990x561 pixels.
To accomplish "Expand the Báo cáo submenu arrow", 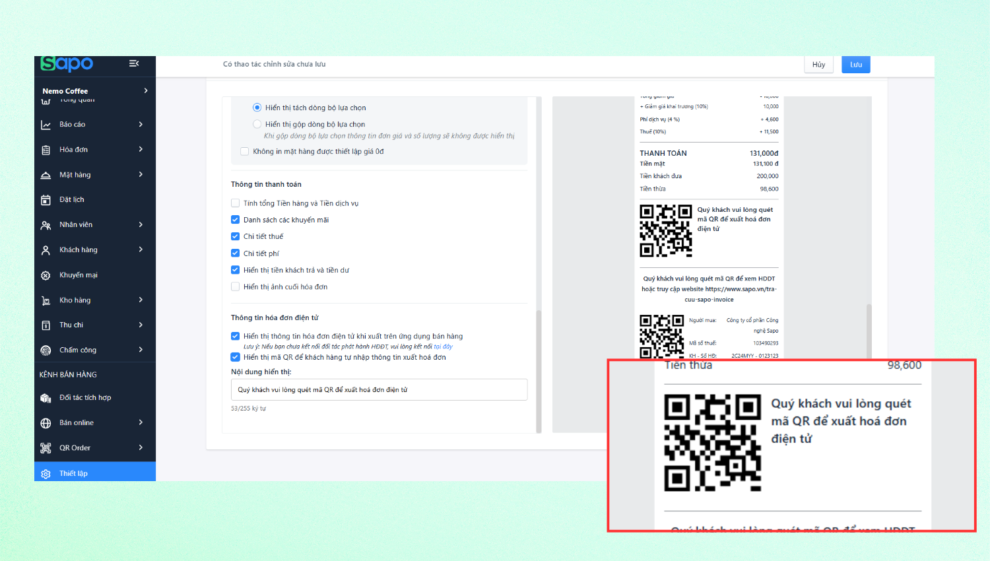I will [x=141, y=124].
